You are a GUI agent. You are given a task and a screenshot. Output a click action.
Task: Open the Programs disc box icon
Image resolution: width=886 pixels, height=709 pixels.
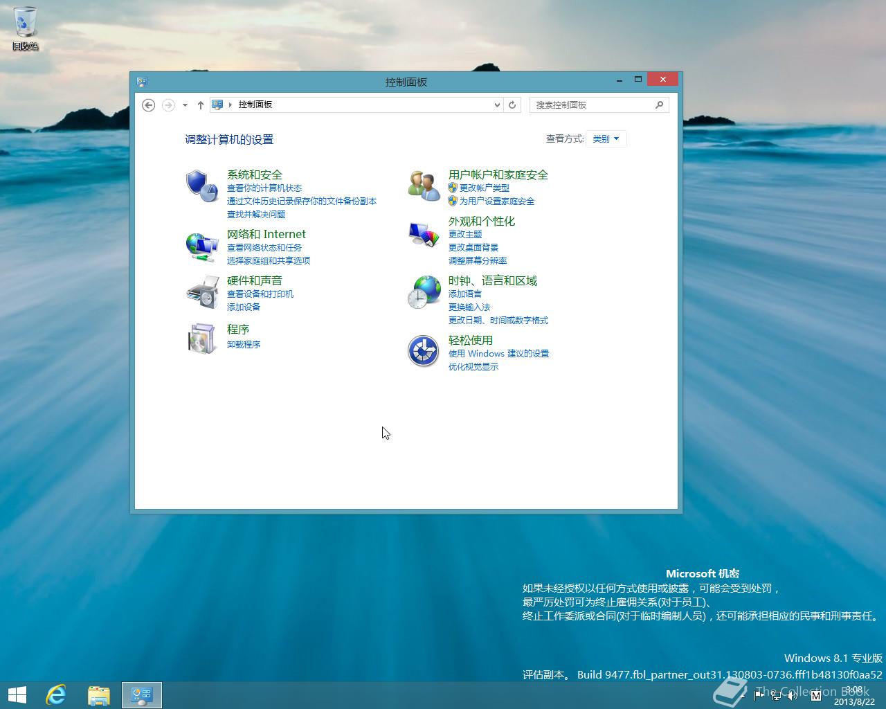pyautogui.click(x=201, y=339)
